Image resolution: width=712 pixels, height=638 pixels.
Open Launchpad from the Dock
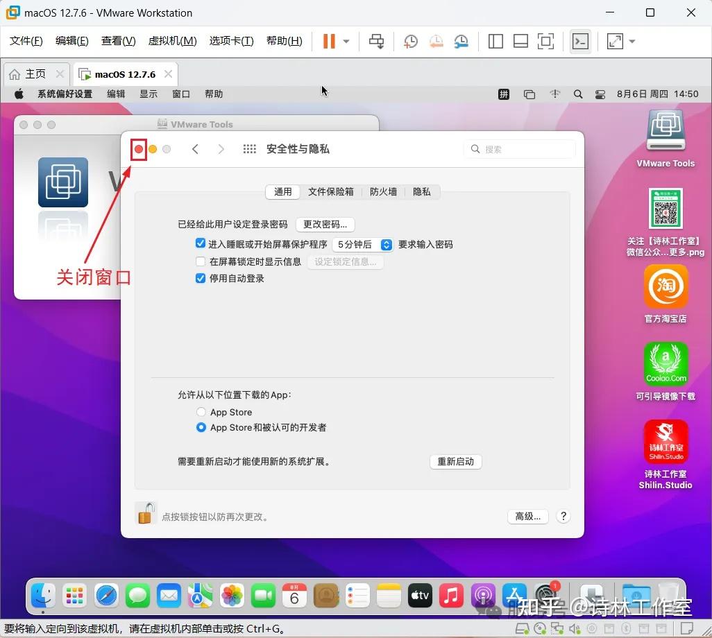point(74,595)
